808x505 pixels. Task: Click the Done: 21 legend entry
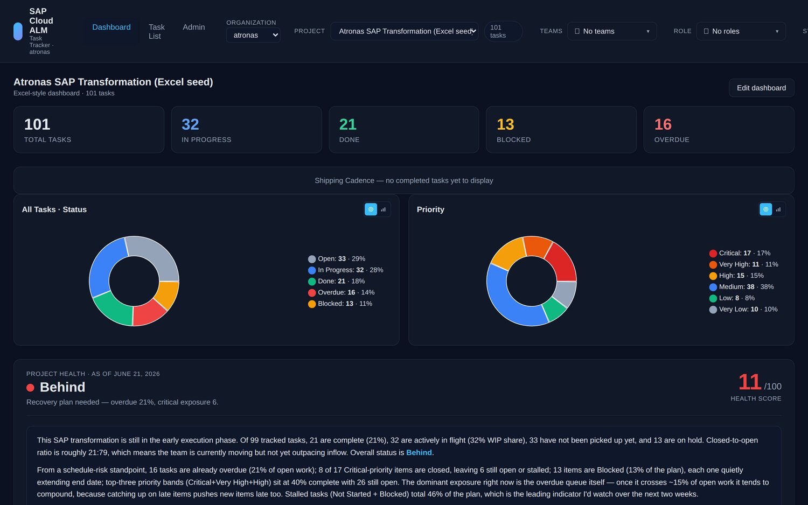pyautogui.click(x=337, y=282)
